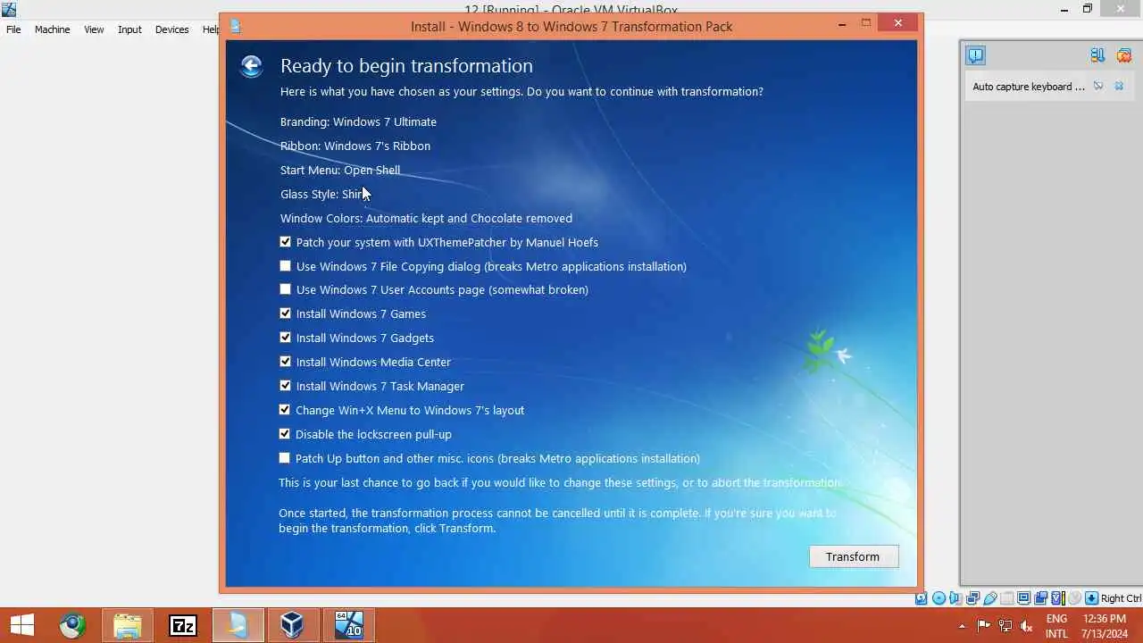This screenshot has height=643, width=1143.
Task: Click the Transform button
Action: 854,556
